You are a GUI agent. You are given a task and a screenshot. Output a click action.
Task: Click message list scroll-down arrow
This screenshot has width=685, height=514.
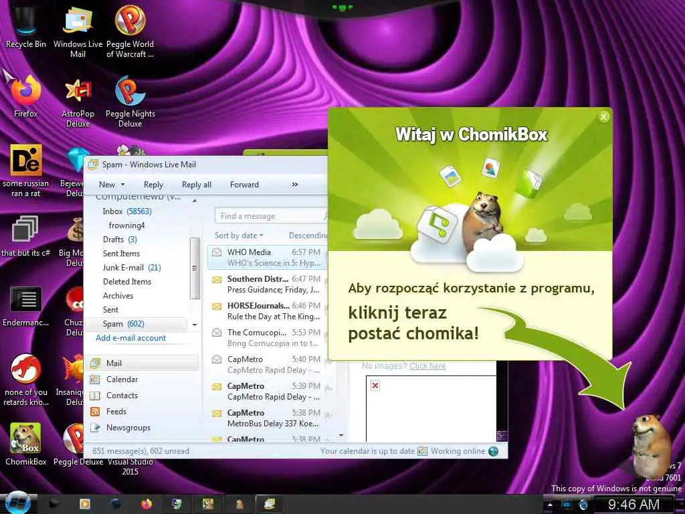tap(341, 436)
